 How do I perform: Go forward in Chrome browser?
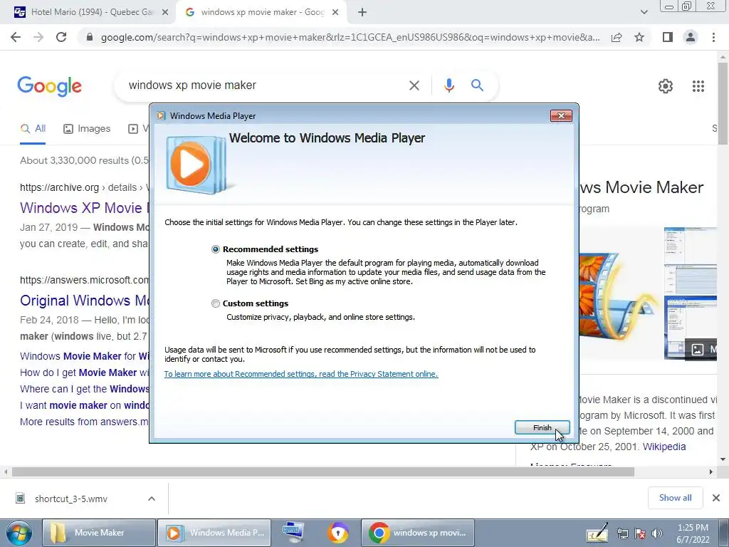click(x=38, y=37)
